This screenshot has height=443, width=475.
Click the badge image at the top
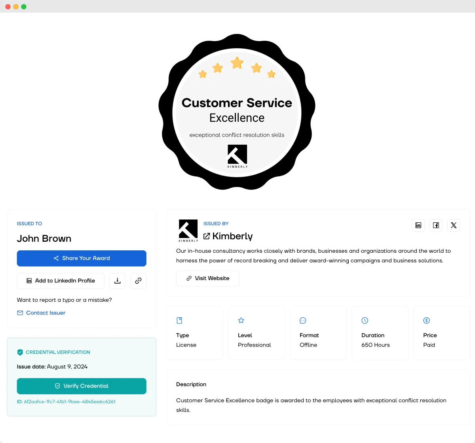click(x=237, y=112)
